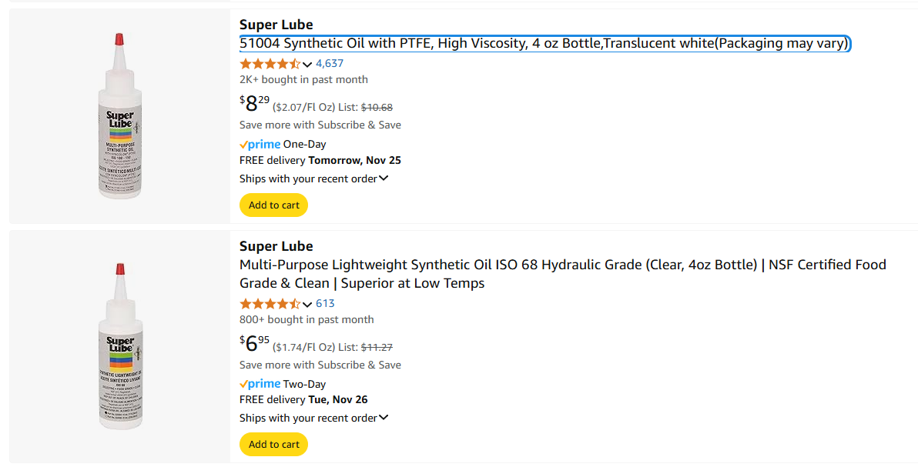The image size is (918, 467).
Task: View the 4,637 reviews
Action: click(x=330, y=63)
